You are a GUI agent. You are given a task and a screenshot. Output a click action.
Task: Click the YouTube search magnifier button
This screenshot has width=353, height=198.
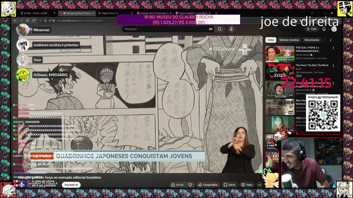pyautogui.click(x=220, y=29)
